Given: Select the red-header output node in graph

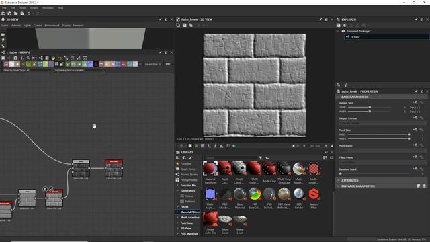Looking at the screenshot, I should 114,169.
